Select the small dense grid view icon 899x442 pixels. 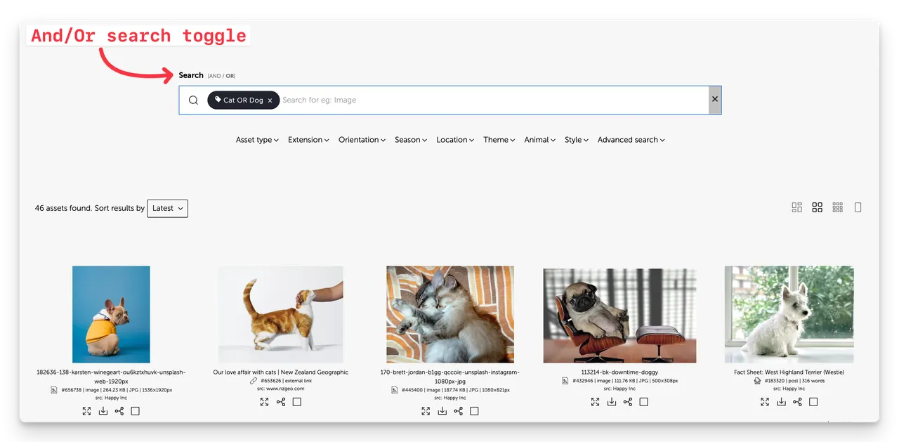pyautogui.click(x=837, y=207)
